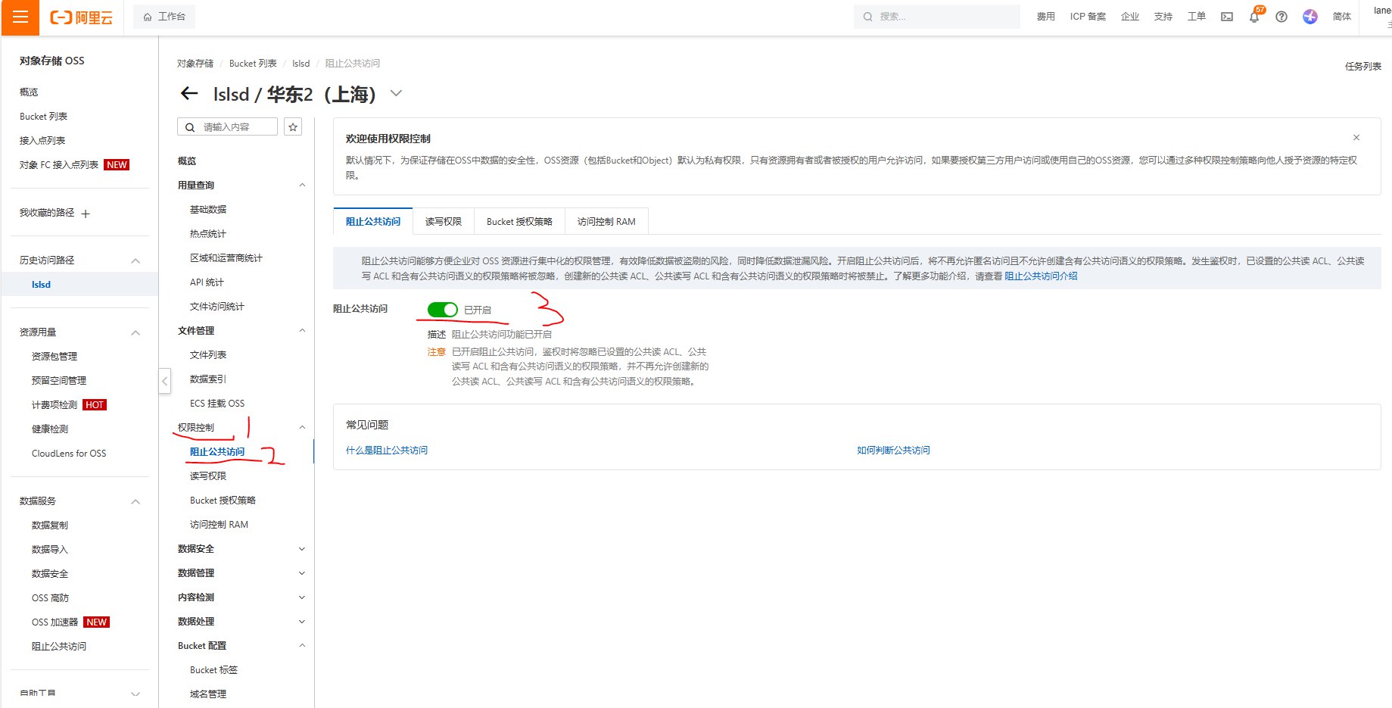Focus the 请输入内容 menu search field

227,127
